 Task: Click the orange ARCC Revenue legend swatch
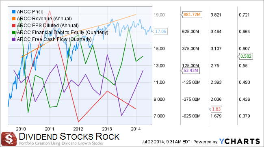[x=14, y=19]
